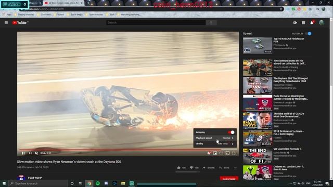Open the FOX8 WGHP channel avatar

point(21,178)
